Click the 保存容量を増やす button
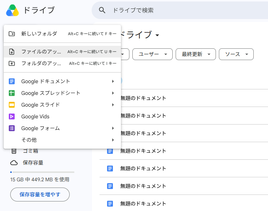 tap(40, 195)
